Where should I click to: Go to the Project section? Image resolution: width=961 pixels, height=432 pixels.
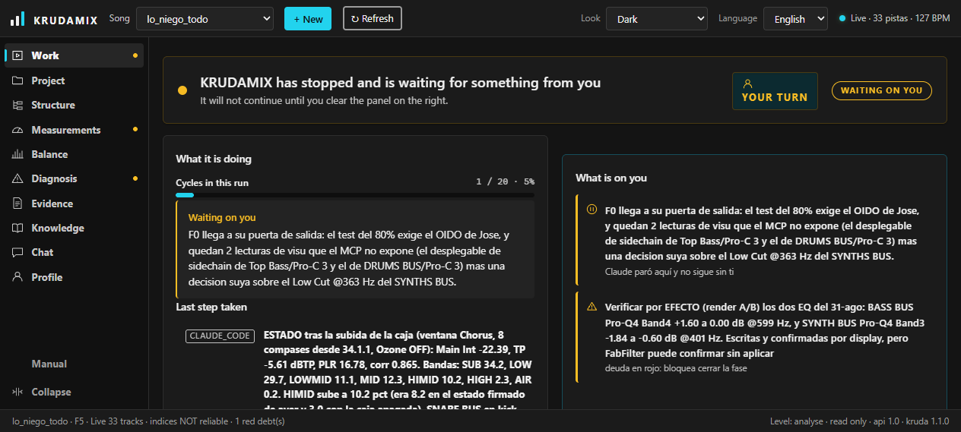pos(74,80)
